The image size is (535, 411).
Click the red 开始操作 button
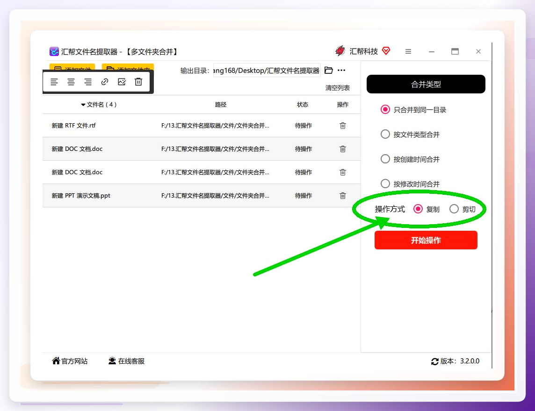[x=426, y=240]
